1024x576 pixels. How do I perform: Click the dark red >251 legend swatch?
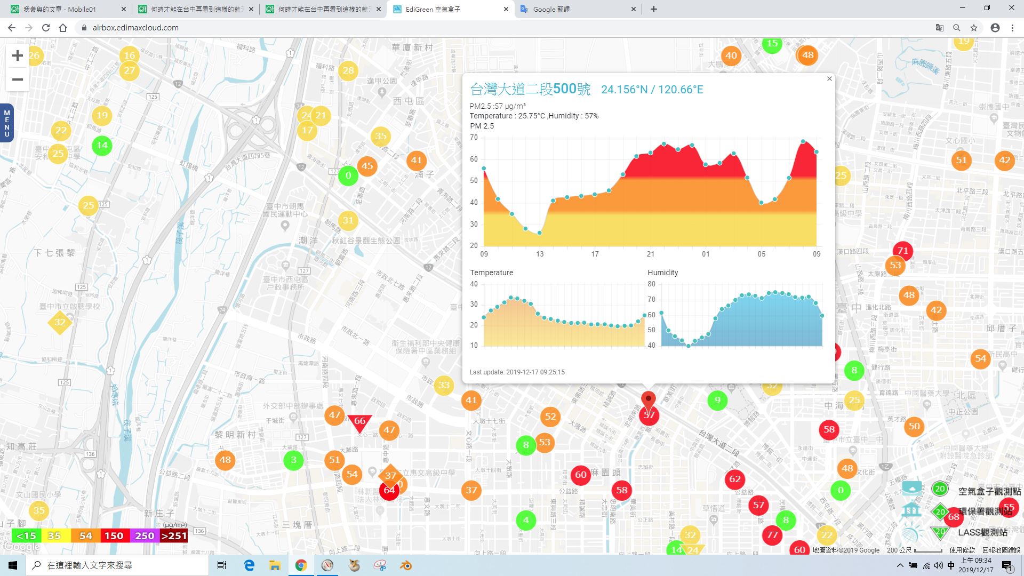174,535
